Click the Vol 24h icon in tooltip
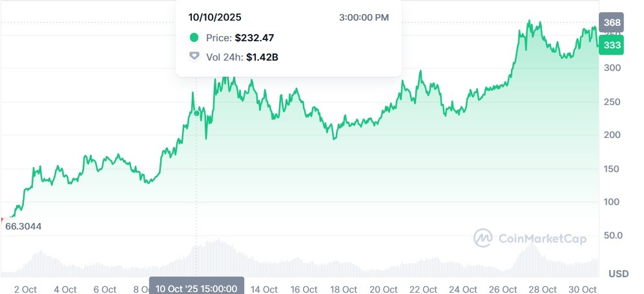 click(x=194, y=57)
